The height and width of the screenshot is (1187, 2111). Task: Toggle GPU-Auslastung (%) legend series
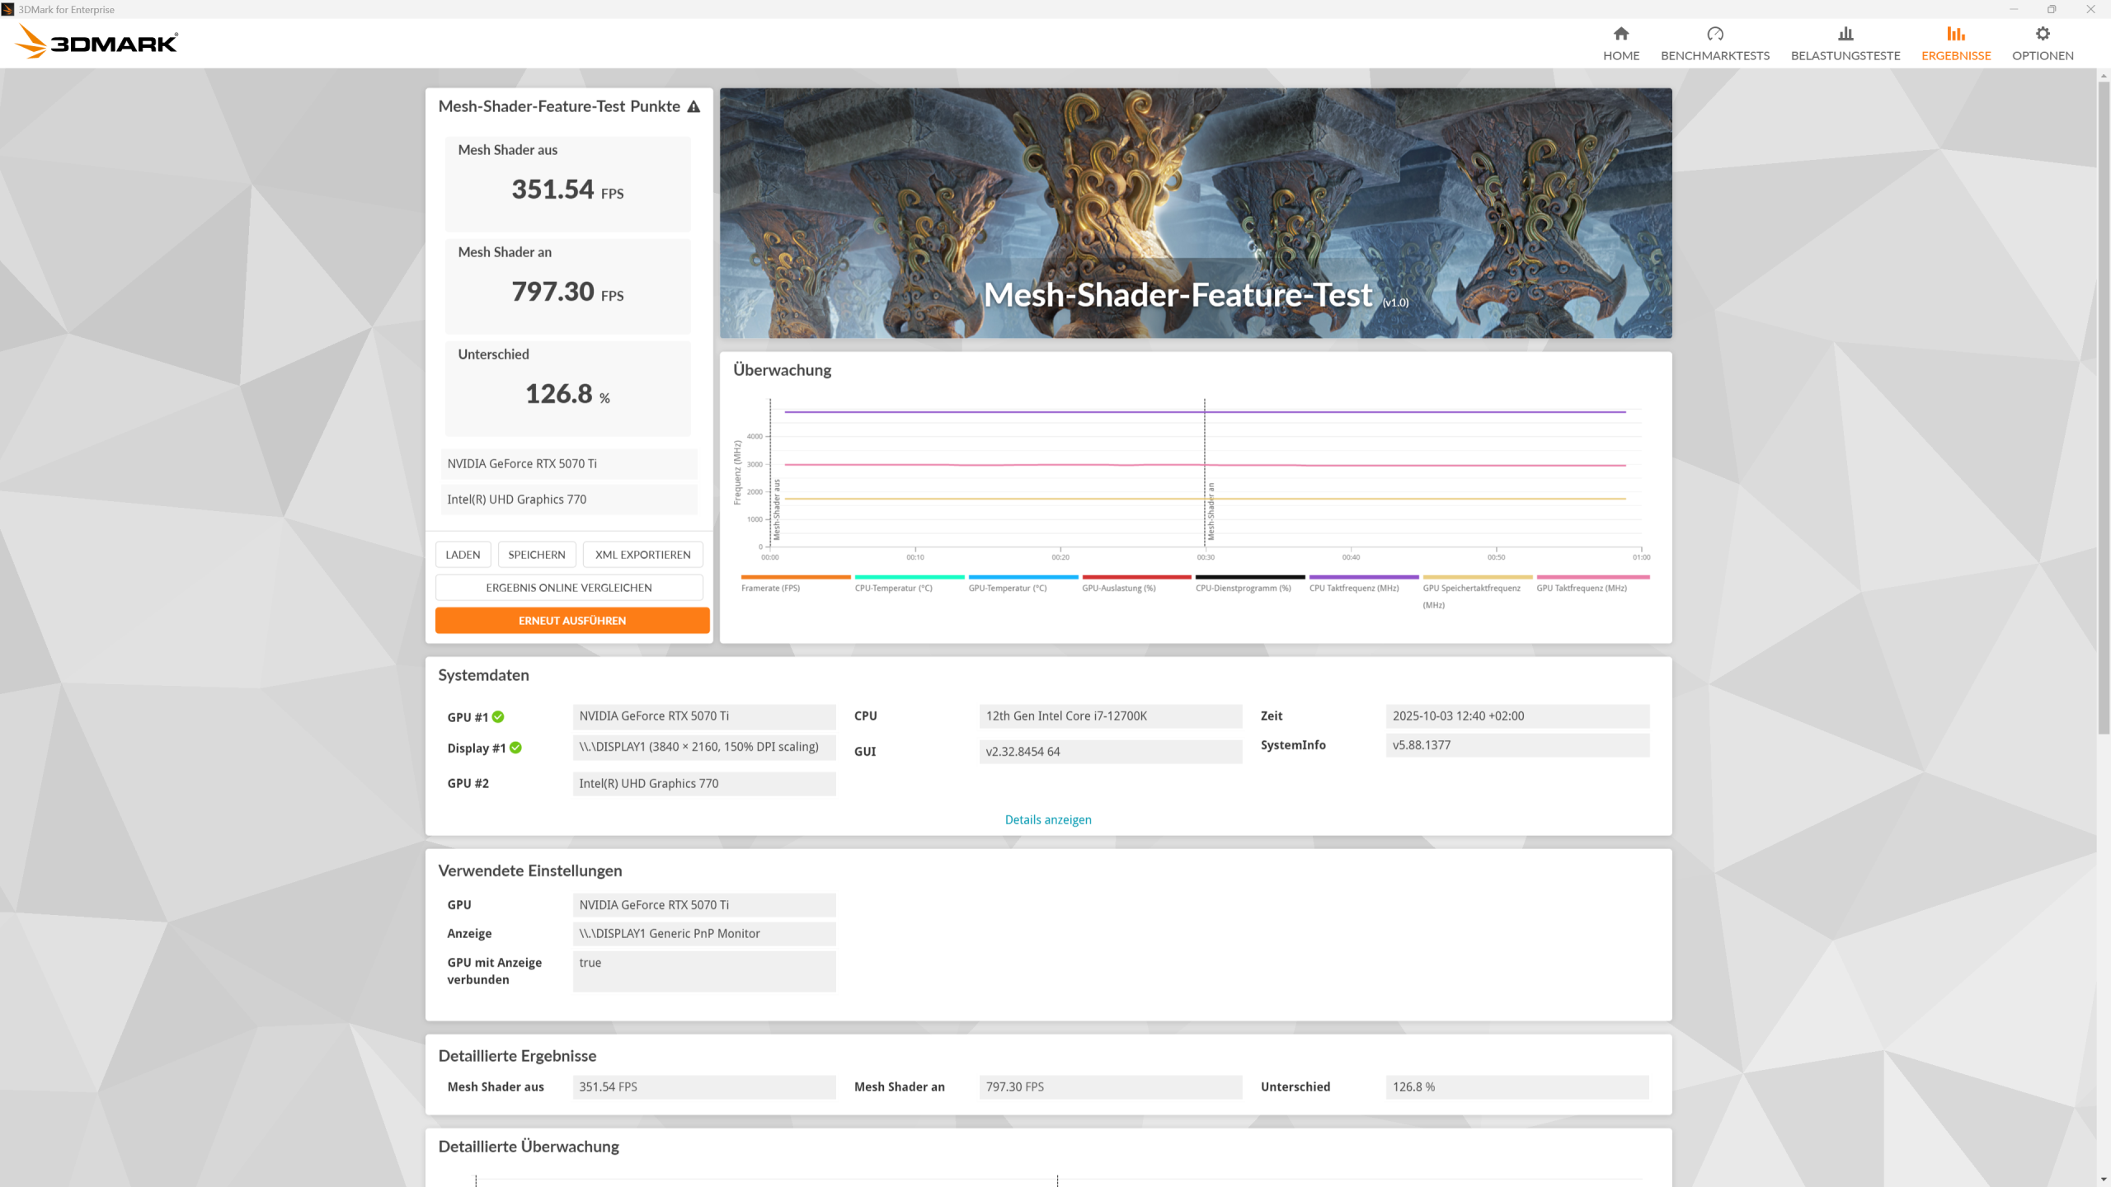(1118, 588)
